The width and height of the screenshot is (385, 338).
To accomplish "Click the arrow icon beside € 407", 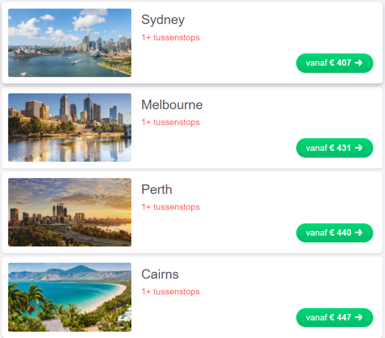I will [358, 63].
